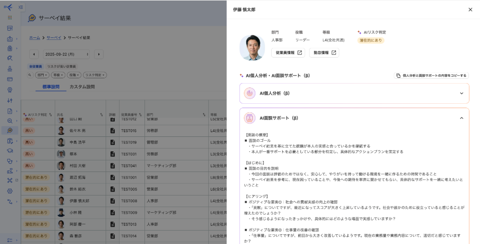The image size is (480, 244).
Task: Click the name 鈴木 結衣 in the table
Action: [x=77, y=189]
